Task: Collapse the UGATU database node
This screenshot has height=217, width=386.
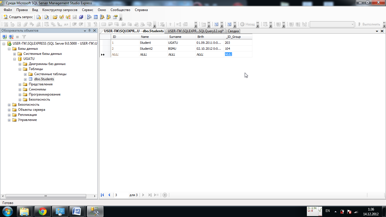Action: (x=14, y=59)
